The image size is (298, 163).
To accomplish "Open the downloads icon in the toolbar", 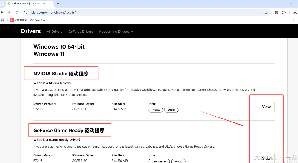I will [295, 13].
